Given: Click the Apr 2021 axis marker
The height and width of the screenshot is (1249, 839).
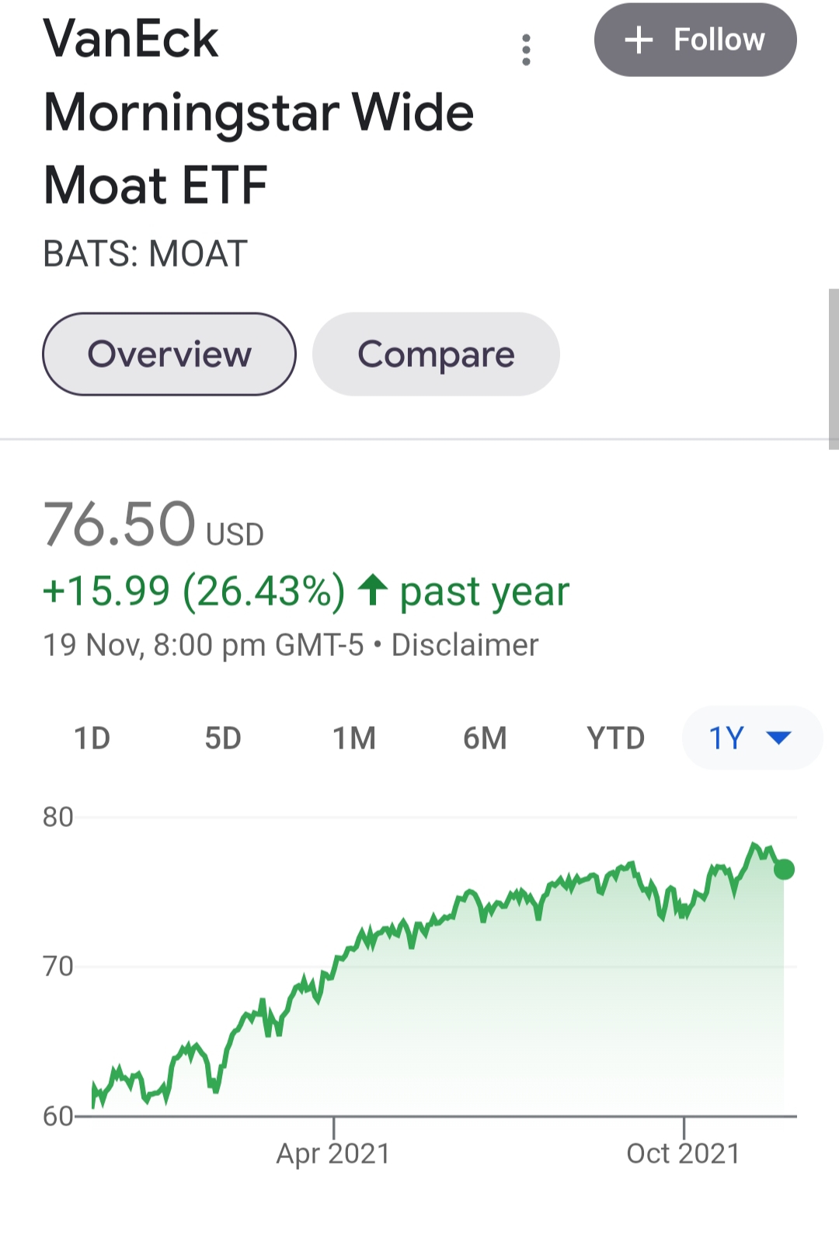Looking at the screenshot, I should tap(333, 1153).
